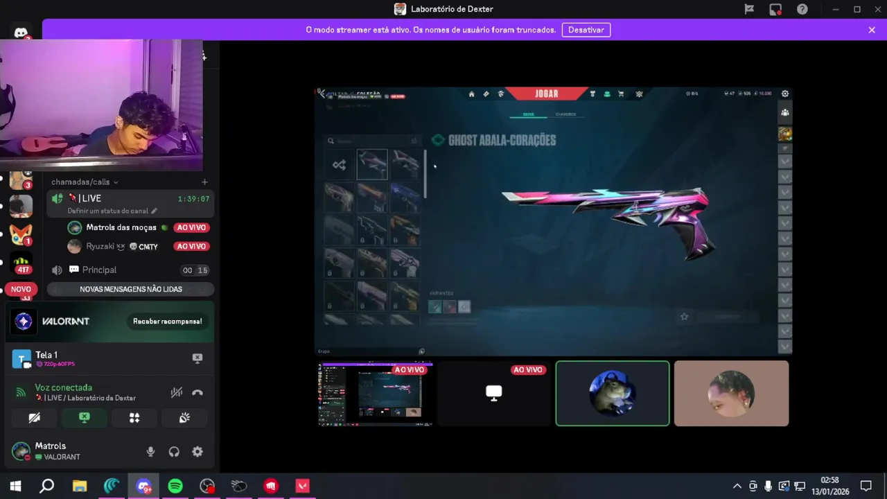Click Receber recompensa! button

point(167,321)
